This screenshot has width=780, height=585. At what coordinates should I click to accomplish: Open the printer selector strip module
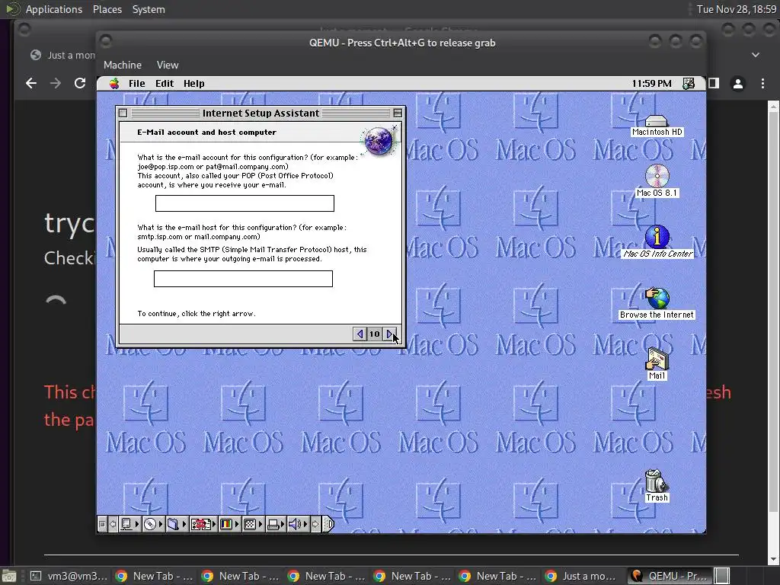pyautogui.click(x=276, y=524)
